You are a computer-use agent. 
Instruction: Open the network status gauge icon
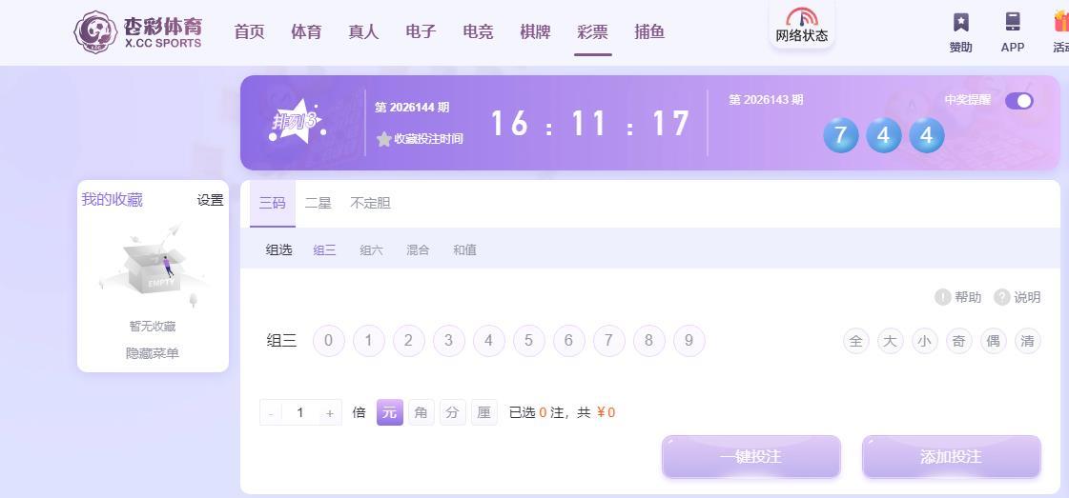[802, 17]
